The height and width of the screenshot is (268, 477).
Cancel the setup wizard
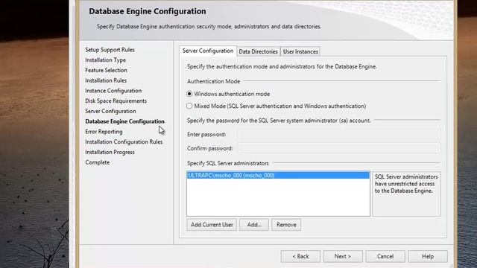[x=385, y=256]
